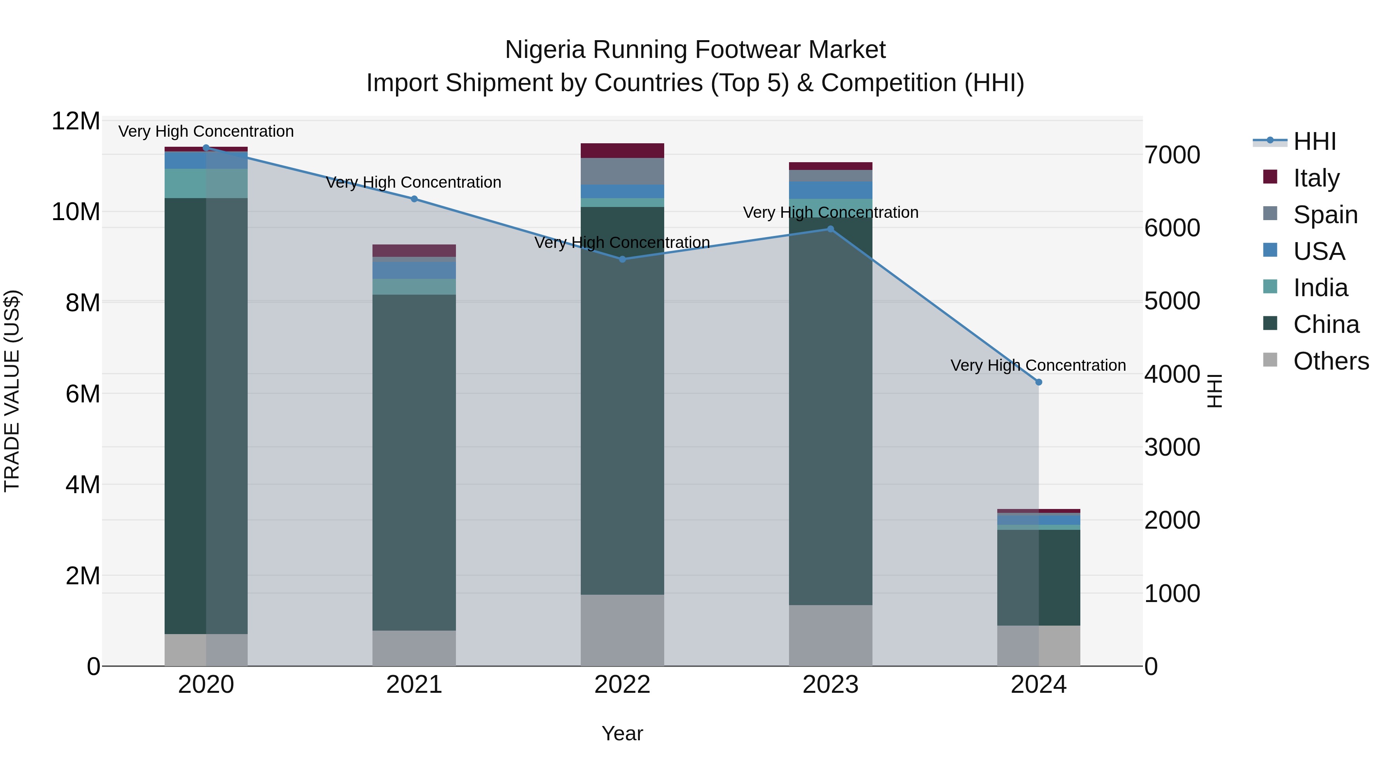
Task: Click the Others gray legend swatch
Action: pyautogui.click(x=1270, y=360)
